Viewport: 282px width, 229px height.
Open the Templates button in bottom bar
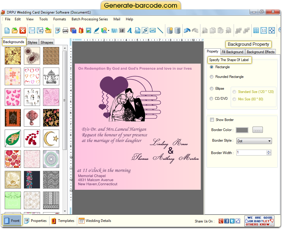(63, 221)
